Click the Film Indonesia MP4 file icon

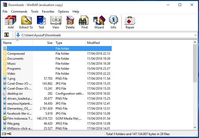point(5,118)
